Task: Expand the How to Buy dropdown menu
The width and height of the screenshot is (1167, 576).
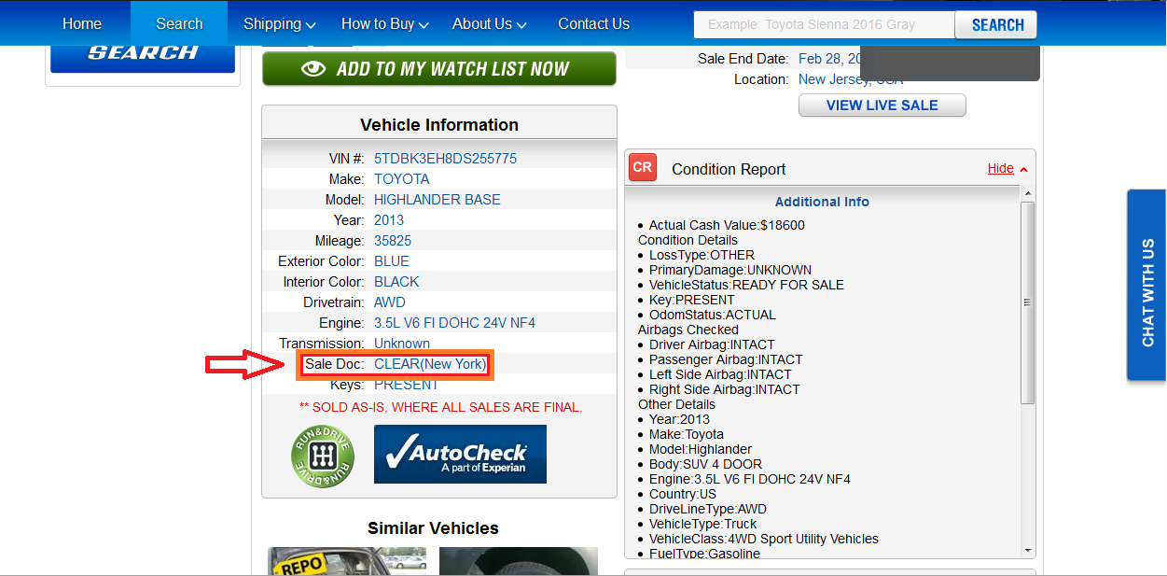Action: pyautogui.click(x=385, y=23)
